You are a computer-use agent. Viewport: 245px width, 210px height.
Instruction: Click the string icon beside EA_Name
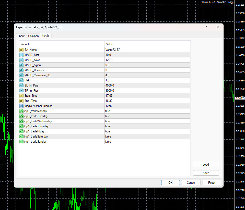pyautogui.click(x=21, y=50)
